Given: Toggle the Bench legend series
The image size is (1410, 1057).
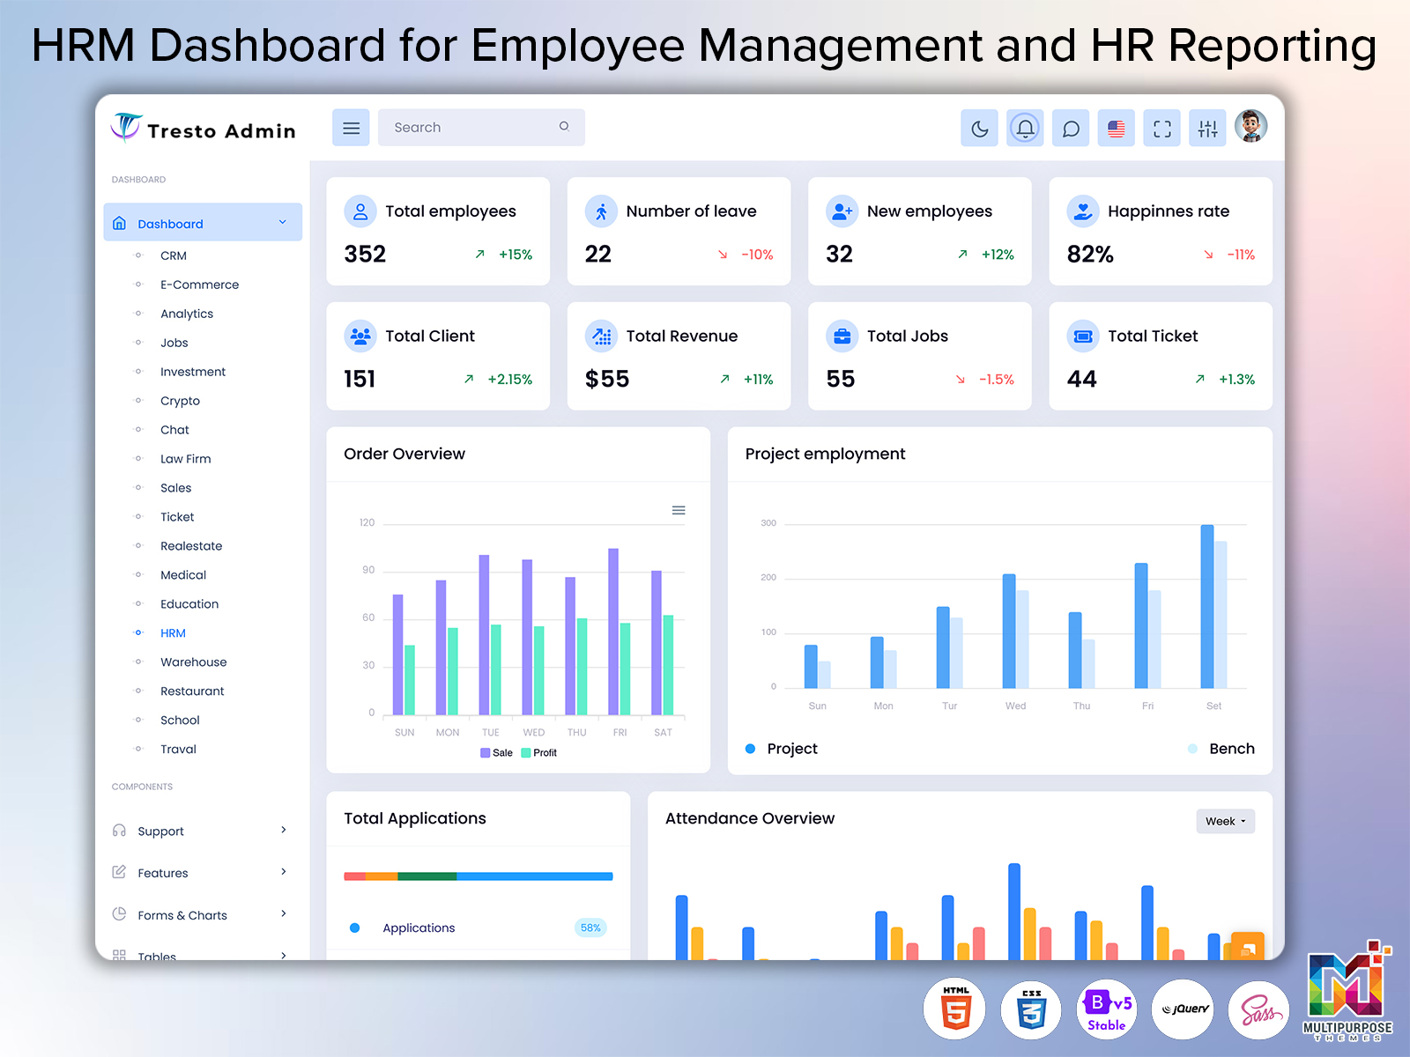Looking at the screenshot, I should (x=1221, y=749).
